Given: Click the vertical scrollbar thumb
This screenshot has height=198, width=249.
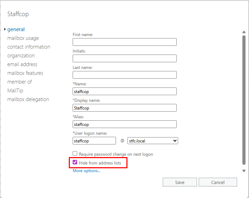Looking at the screenshot, I should (244, 100).
